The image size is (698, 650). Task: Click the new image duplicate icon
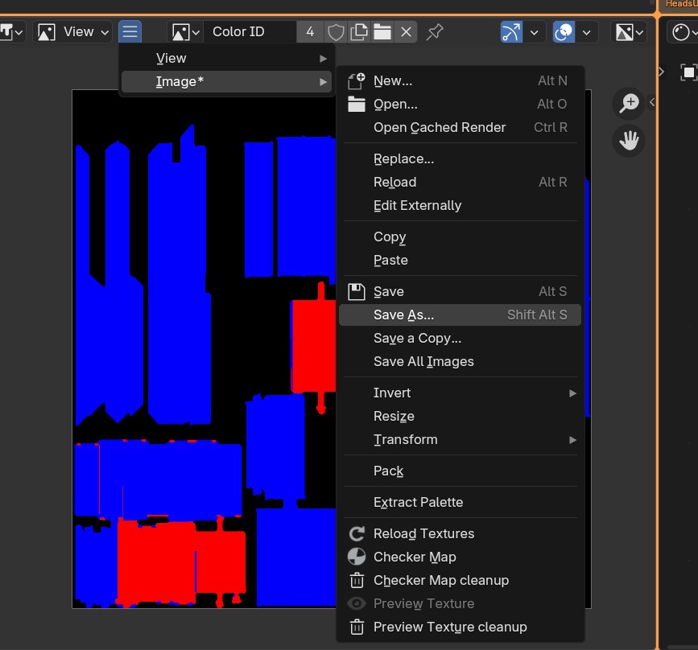[x=359, y=32]
